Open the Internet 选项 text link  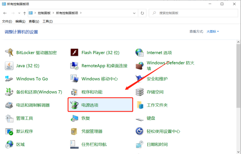159,53
